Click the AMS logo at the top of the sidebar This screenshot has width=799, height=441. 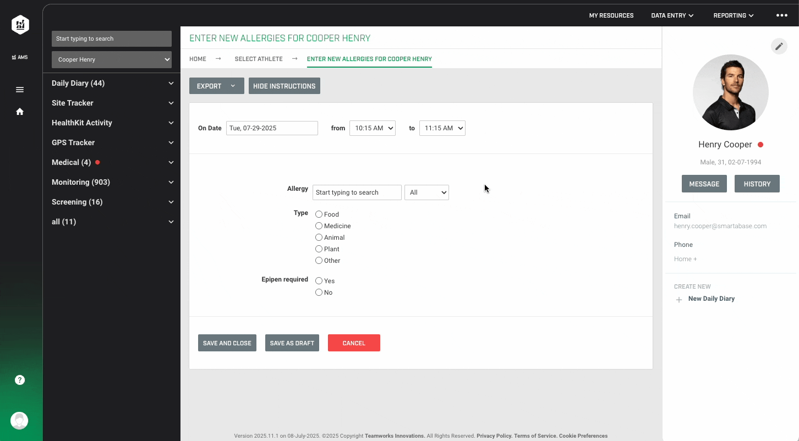pyautogui.click(x=20, y=25)
